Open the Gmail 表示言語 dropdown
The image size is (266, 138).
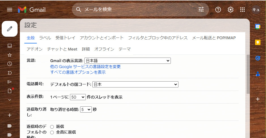click(x=127, y=61)
